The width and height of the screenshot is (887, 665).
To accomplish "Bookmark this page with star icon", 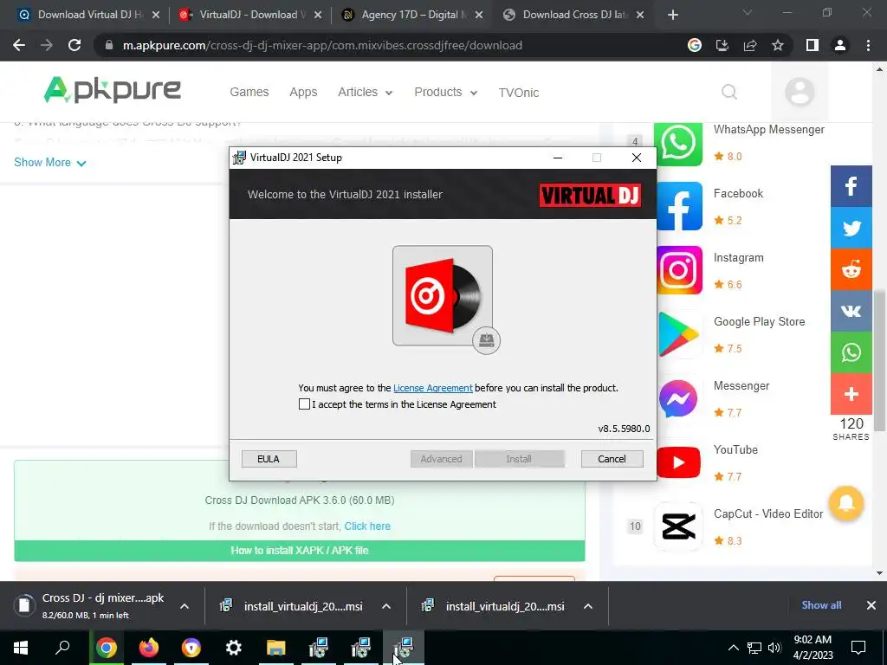I will tap(778, 45).
